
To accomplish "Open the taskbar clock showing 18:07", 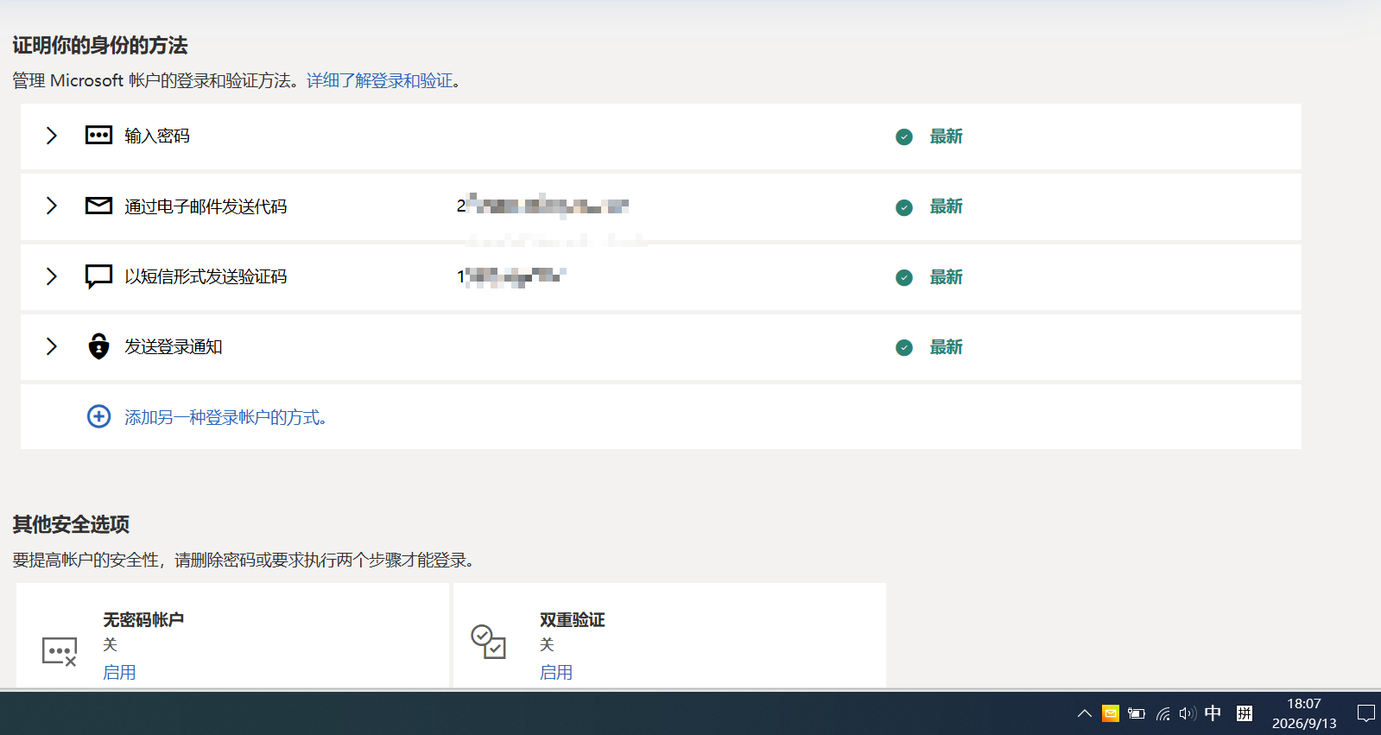I will pyautogui.click(x=1304, y=713).
